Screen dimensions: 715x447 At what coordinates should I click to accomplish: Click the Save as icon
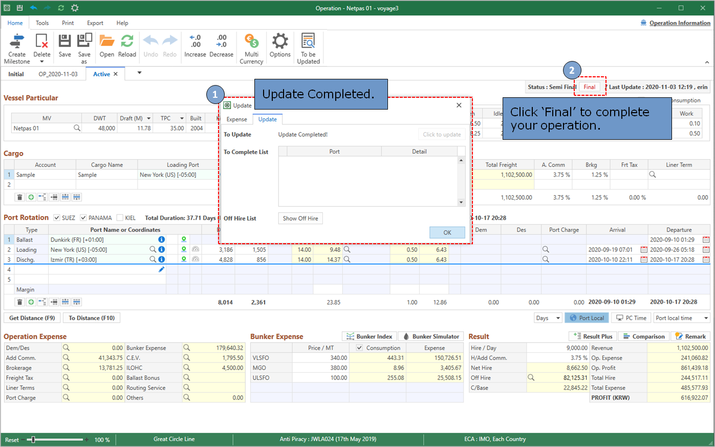[x=84, y=42]
